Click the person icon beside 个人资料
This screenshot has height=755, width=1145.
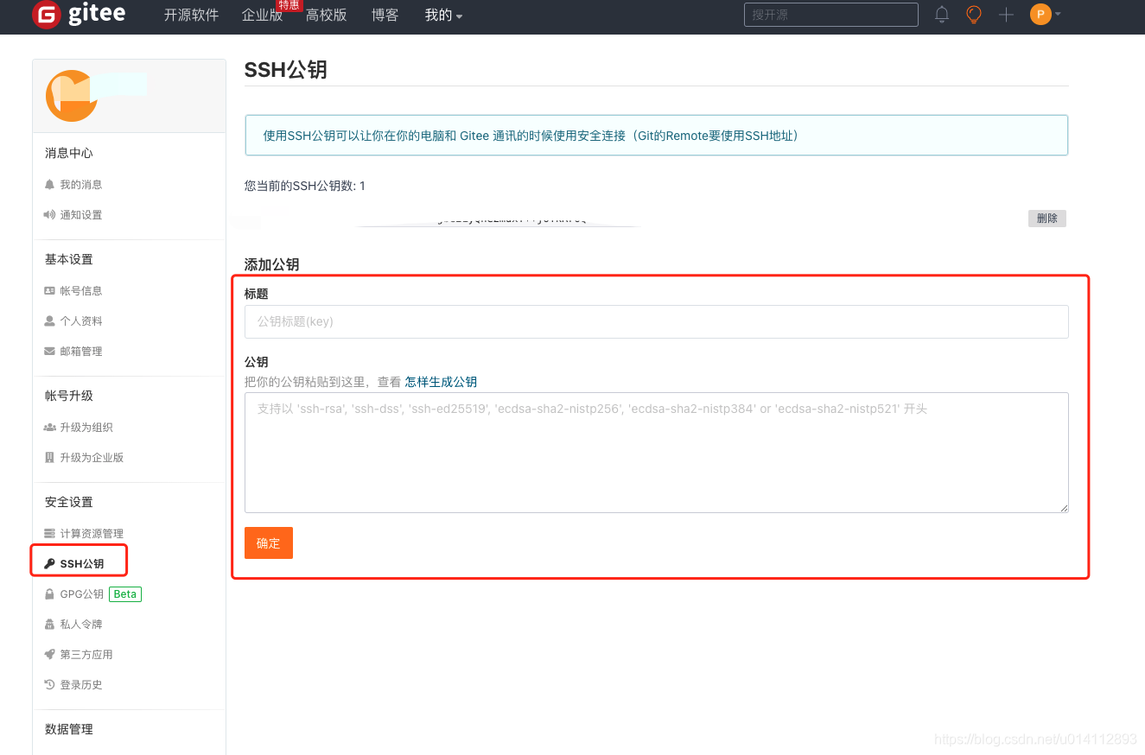[49, 321]
